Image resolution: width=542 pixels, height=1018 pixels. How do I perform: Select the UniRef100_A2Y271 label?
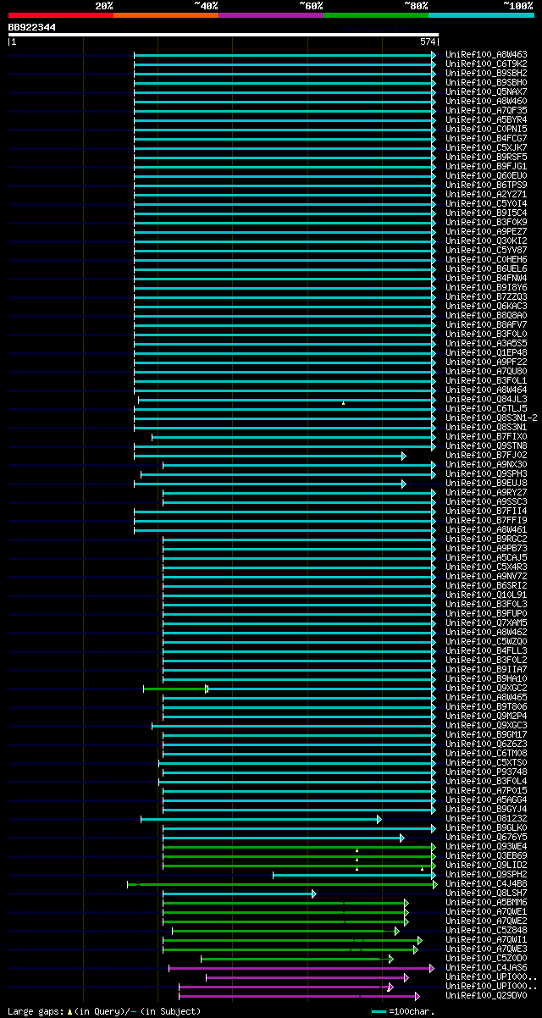486,194
